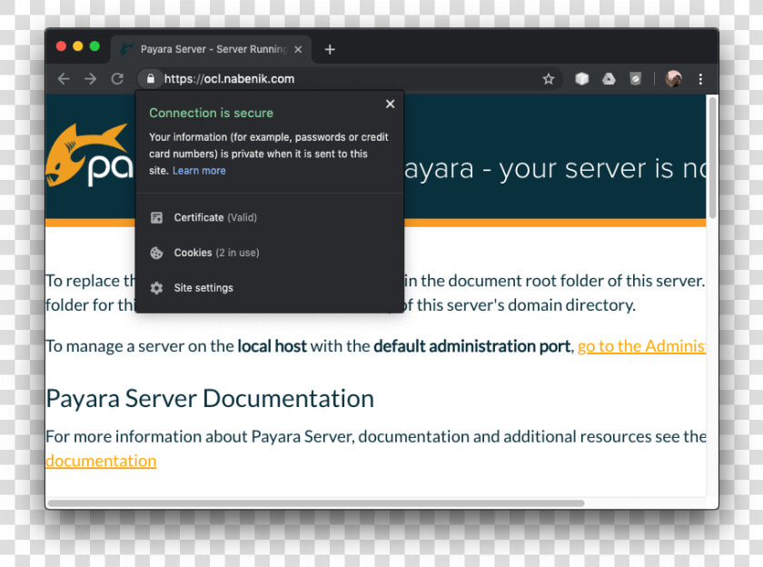Open a new tab with the plus button
The height and width of the screenshot is (567, 763).
coord(330,49)
